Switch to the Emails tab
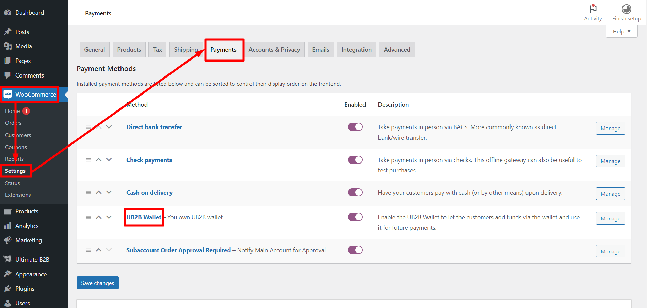 (x=321, y=50)
